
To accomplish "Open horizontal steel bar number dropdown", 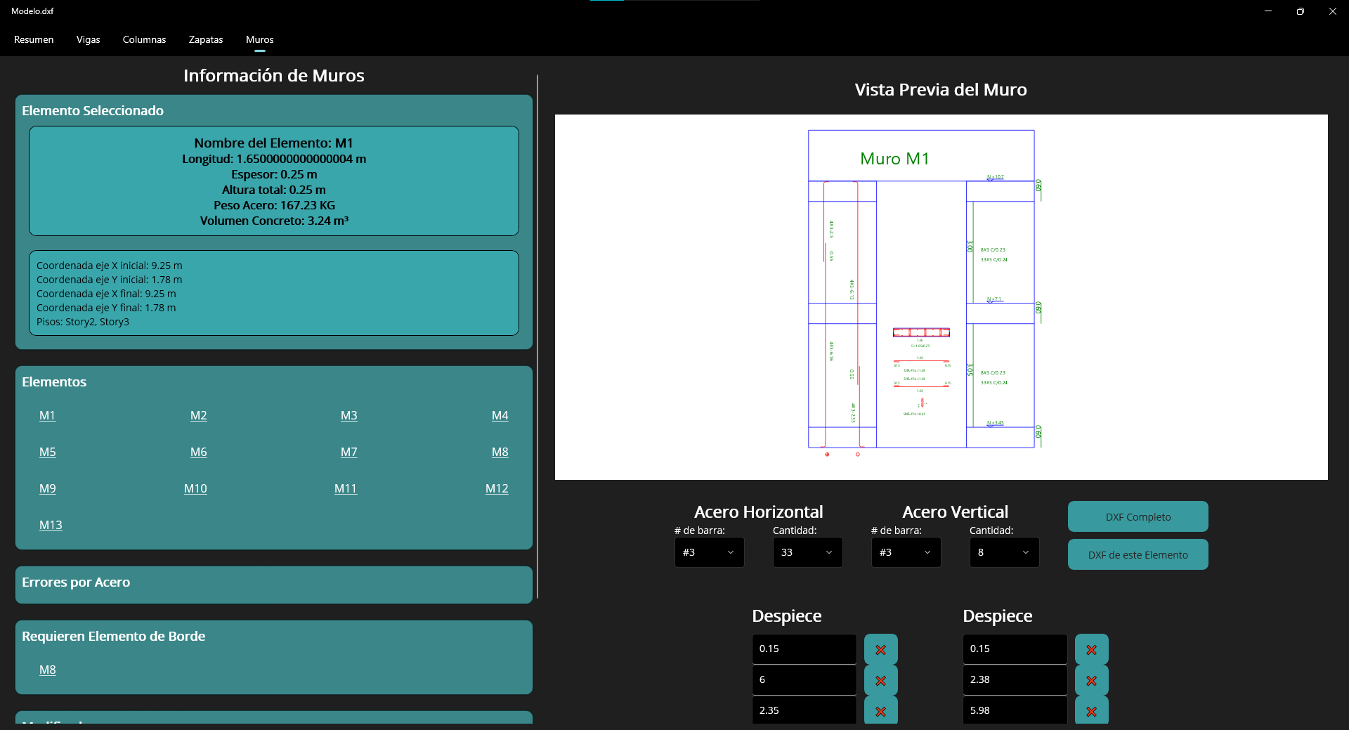I will click(x=709, y=552).
